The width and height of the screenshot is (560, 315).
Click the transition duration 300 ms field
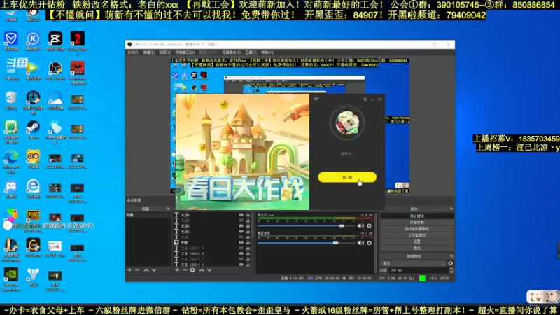[419, 270]
